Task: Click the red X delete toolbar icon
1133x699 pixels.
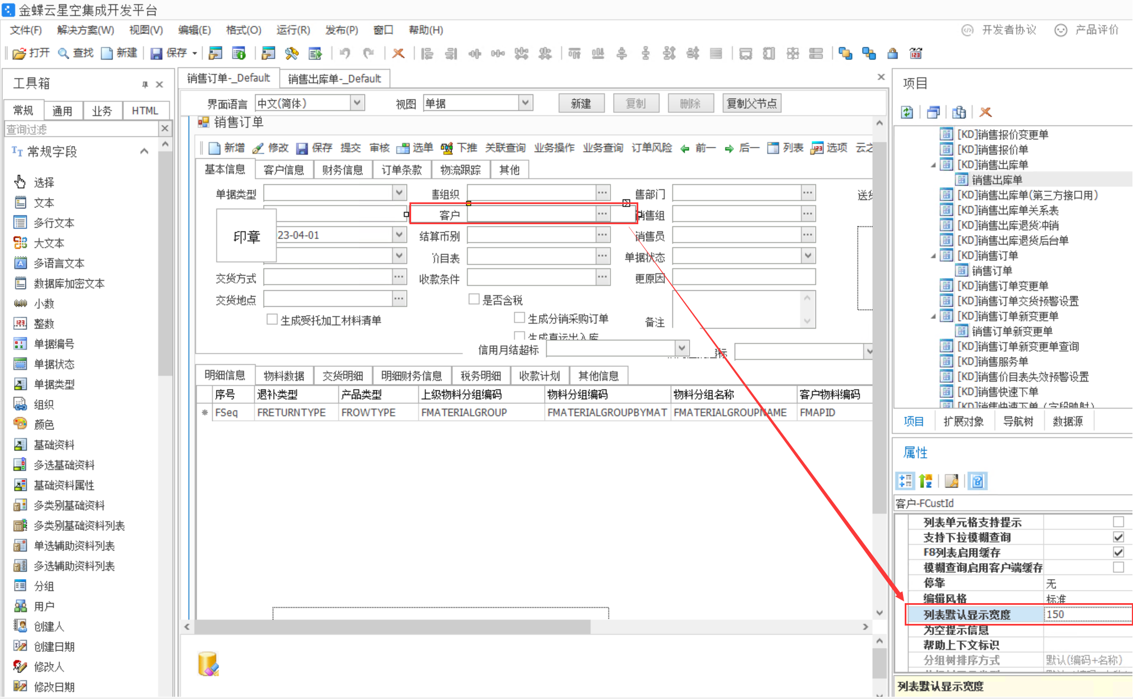Action: click(398, 53)
